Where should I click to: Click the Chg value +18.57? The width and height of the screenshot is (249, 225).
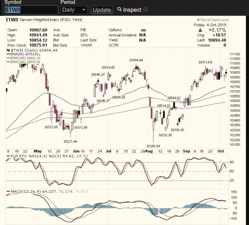219,35
